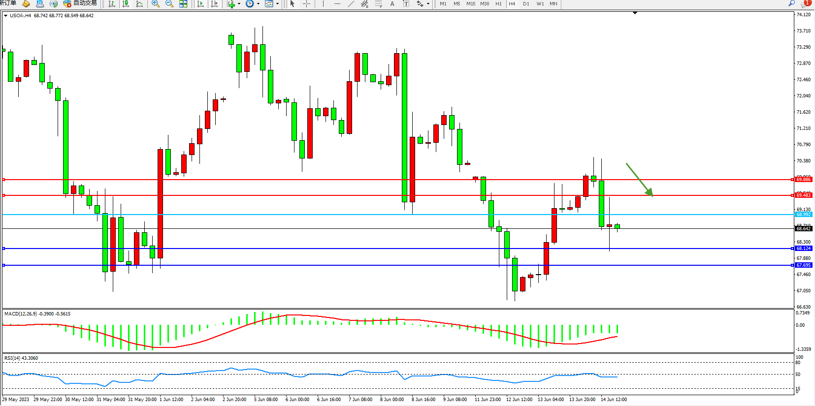
Task: Expand the periodicity clock dropdown arrow
Action: [258, 4]
